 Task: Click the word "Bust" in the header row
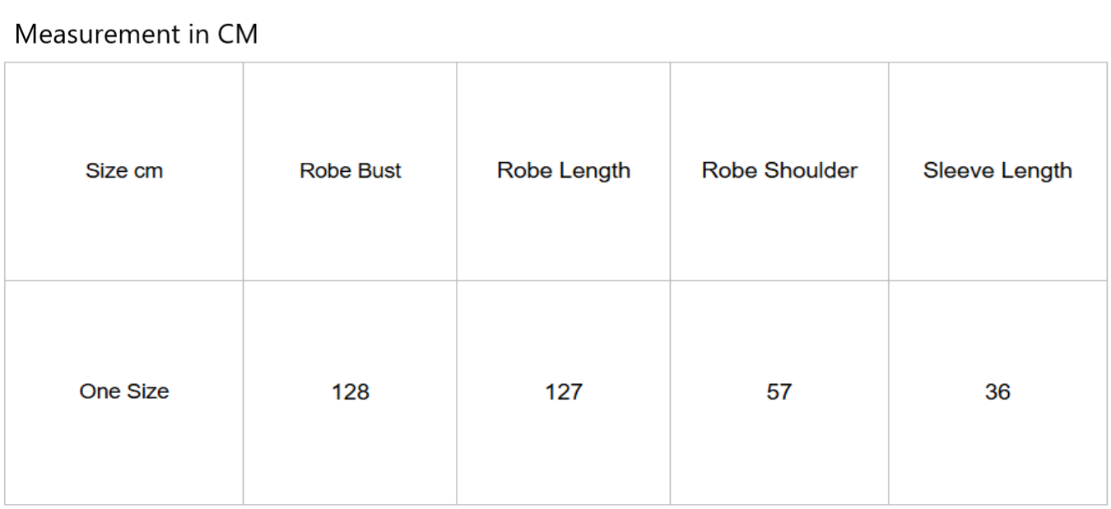point(380,171)
